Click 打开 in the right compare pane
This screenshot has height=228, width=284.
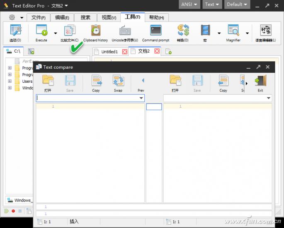click(x=175, y=83)
